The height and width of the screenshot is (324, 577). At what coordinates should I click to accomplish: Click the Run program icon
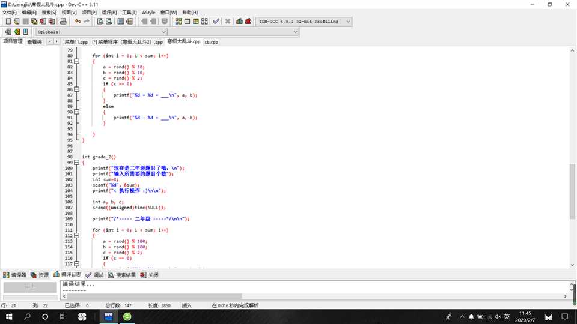(188, 22)
